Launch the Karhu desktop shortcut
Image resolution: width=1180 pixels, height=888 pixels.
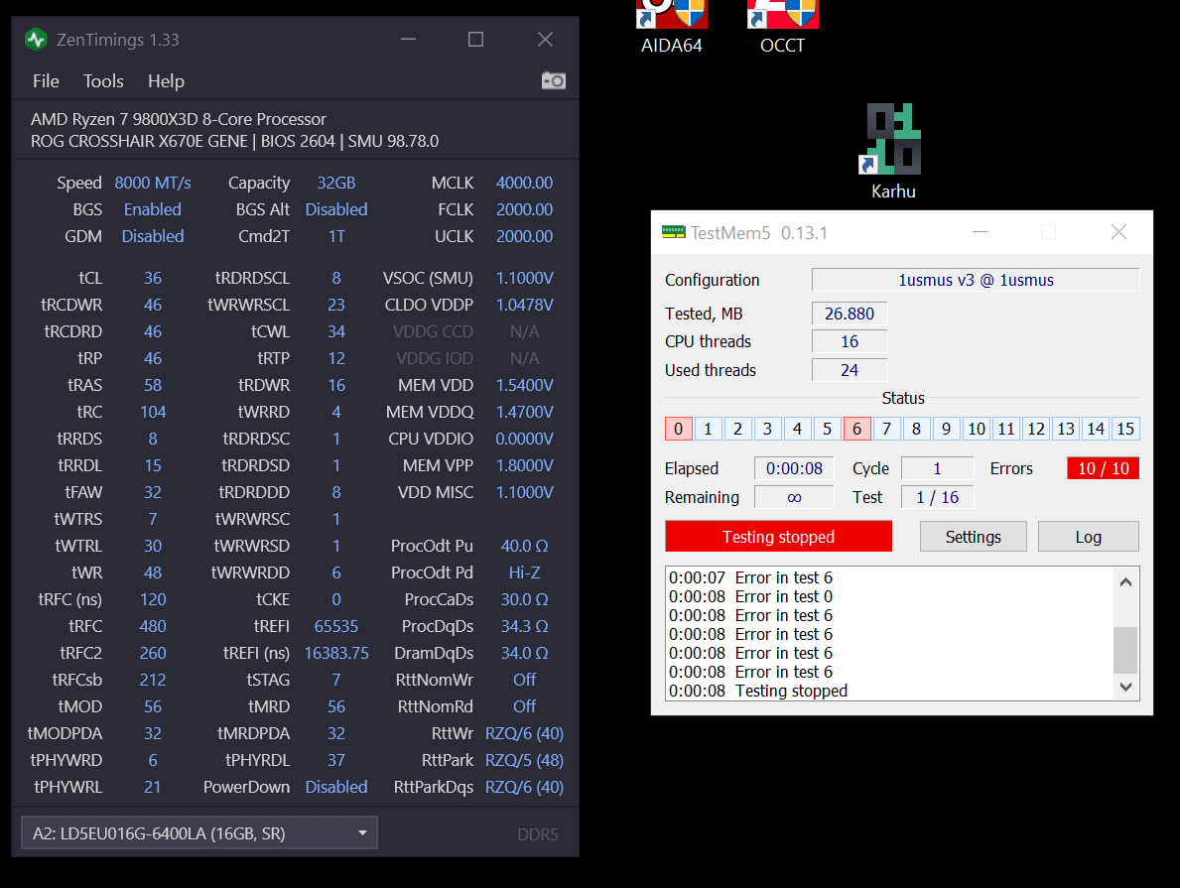coord(893,151)
